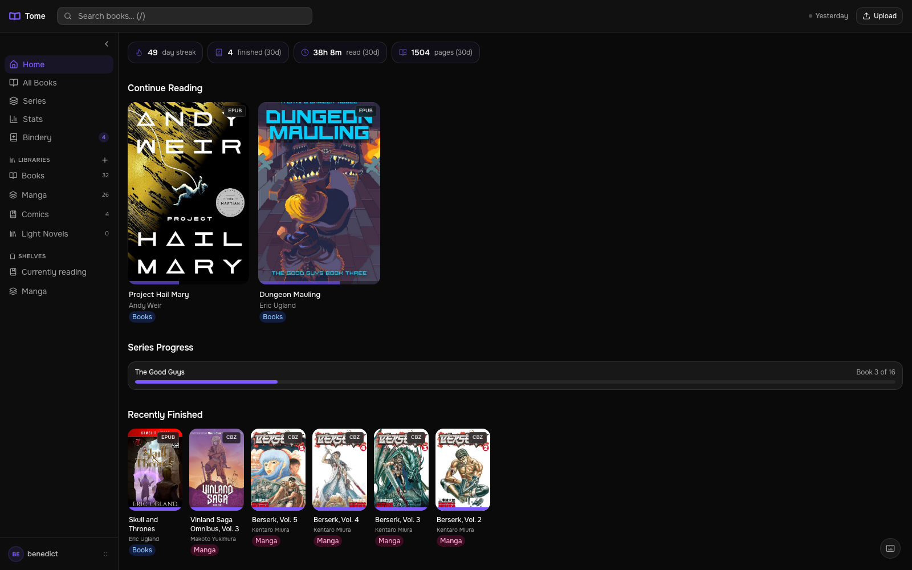This screenshot has width=912, height=570.
Task: Open the Manga shelf under Shelves
Action: click(59, 291)
